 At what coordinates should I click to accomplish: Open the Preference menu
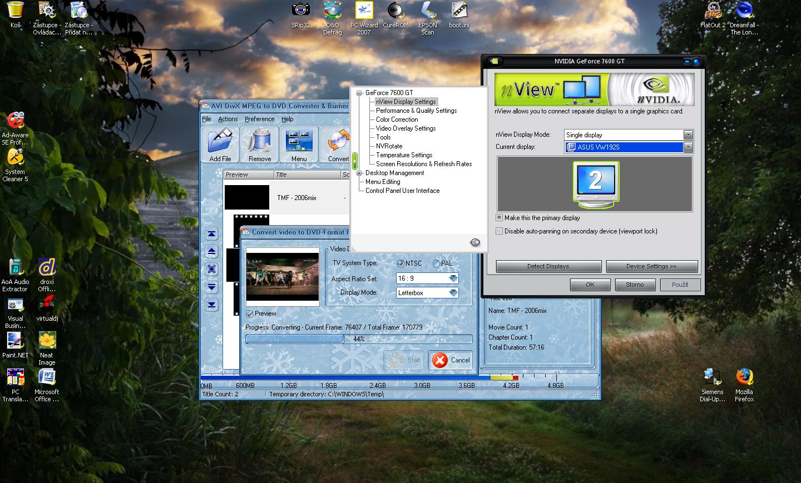pos(260,119)
